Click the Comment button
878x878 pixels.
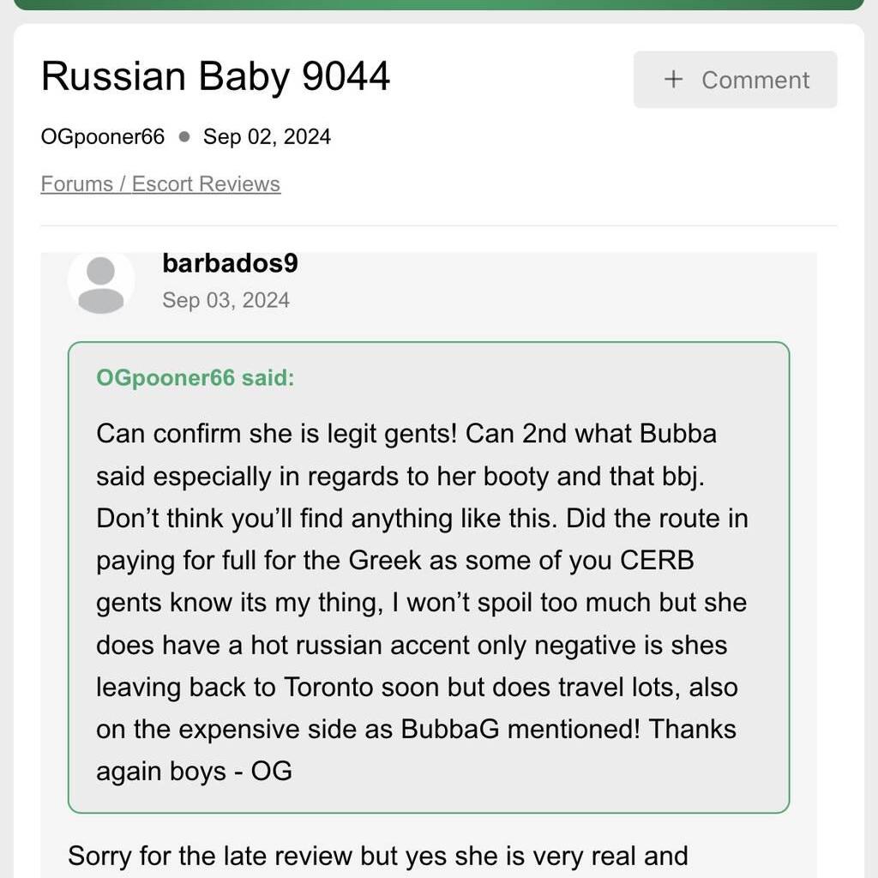click(735, 80)
